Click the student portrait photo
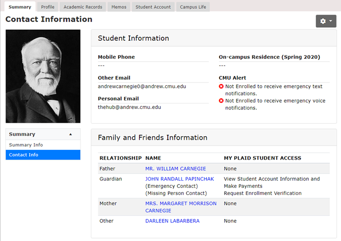Image resolution: width=341 pixels, height=241 pixels. pos(43,76)
